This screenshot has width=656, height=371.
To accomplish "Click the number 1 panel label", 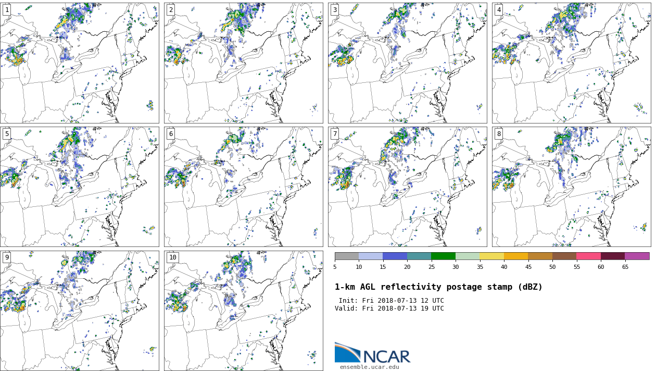I will (x=7, y=10).
